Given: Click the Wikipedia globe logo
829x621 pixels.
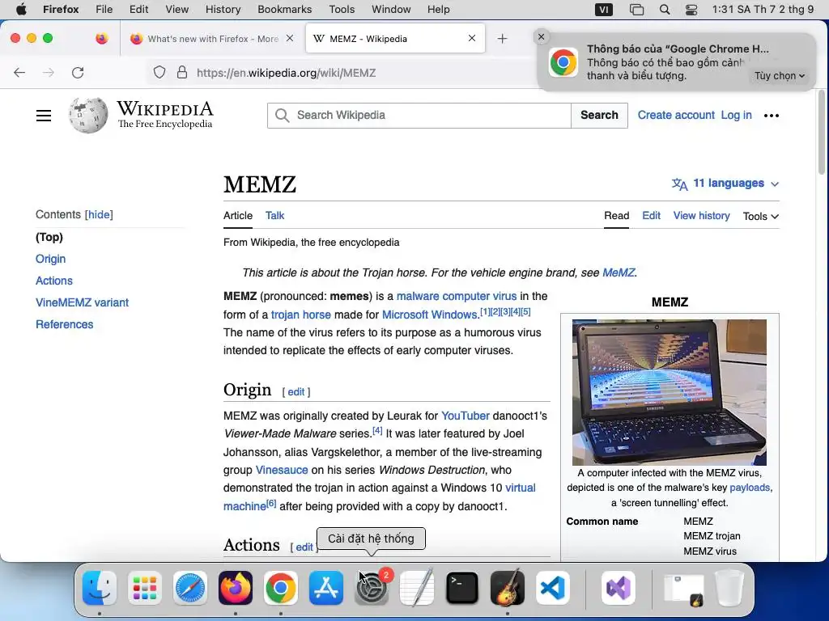Looking at the screenshot, I should tap(87, 115).
